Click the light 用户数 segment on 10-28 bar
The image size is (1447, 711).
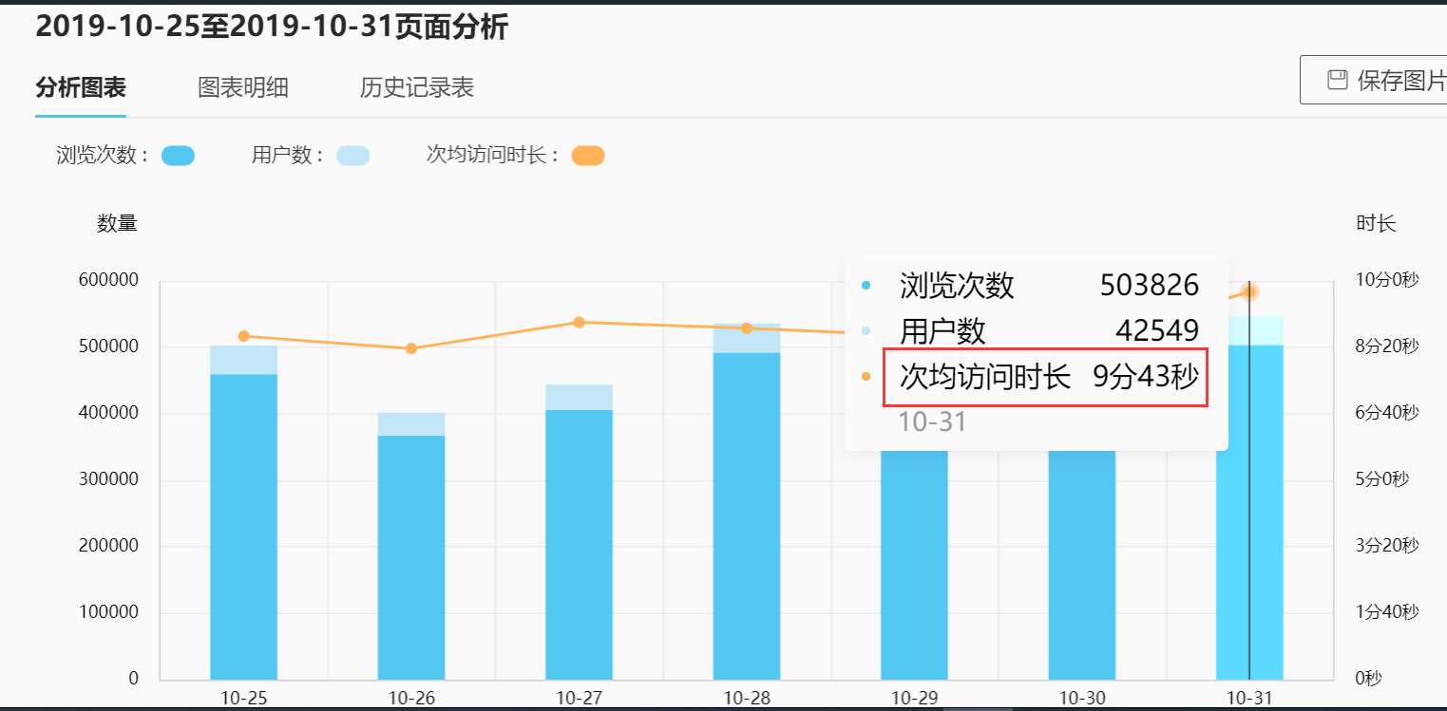click(x=747, y=338)
